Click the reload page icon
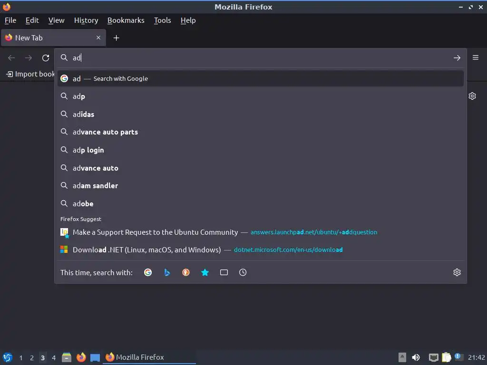Viewport: 487px width, 365px height. [46, 58]
